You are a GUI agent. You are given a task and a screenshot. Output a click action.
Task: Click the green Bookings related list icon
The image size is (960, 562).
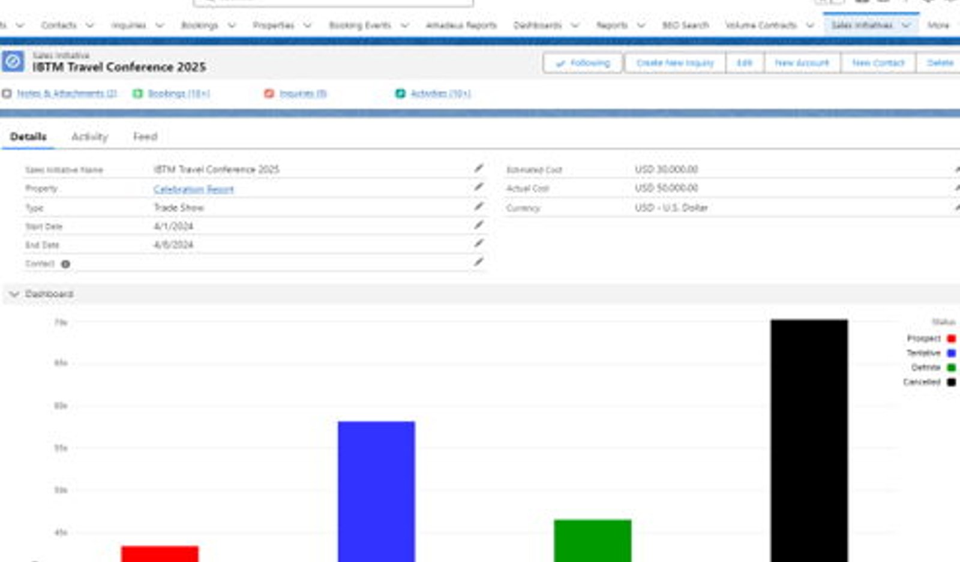[x=138, y=94]
